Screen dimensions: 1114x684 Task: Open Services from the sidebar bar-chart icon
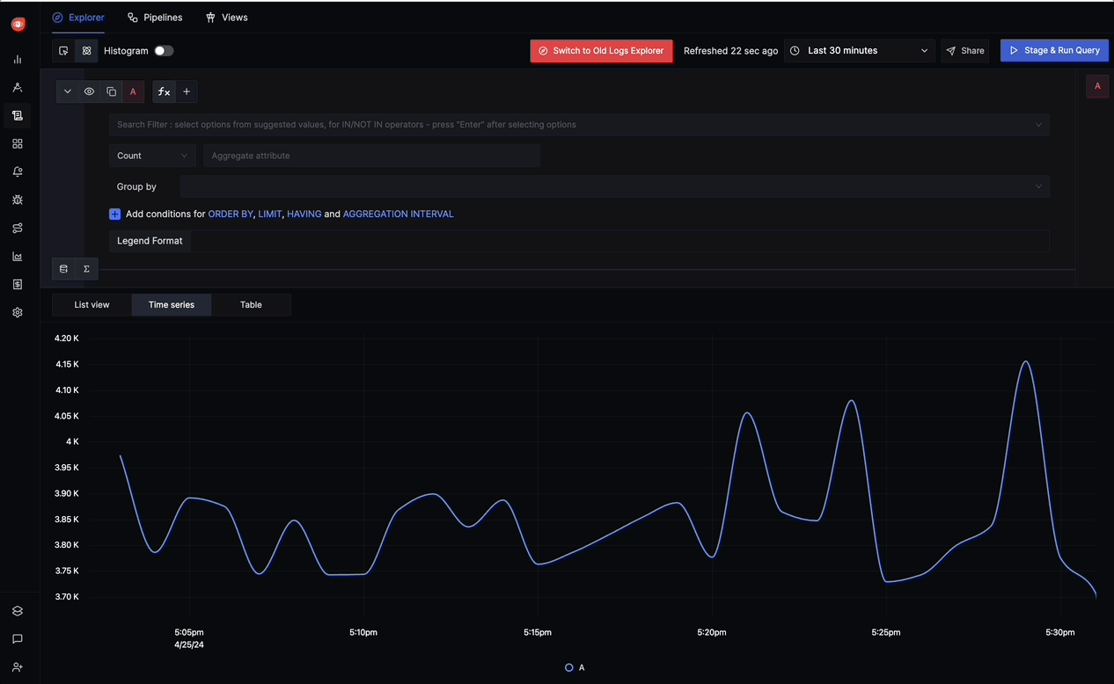18,60
